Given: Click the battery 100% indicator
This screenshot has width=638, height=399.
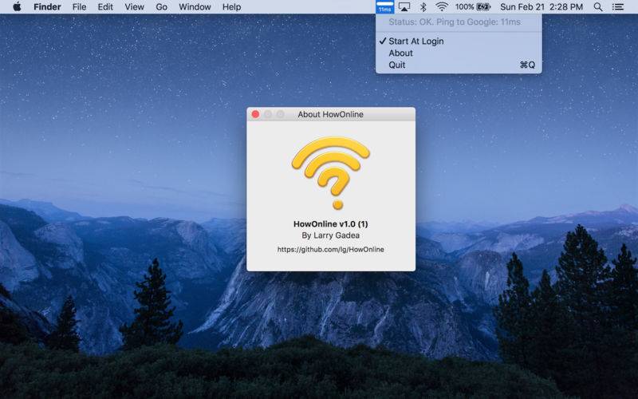Looking at the screenshot, I should coord(473,7).
